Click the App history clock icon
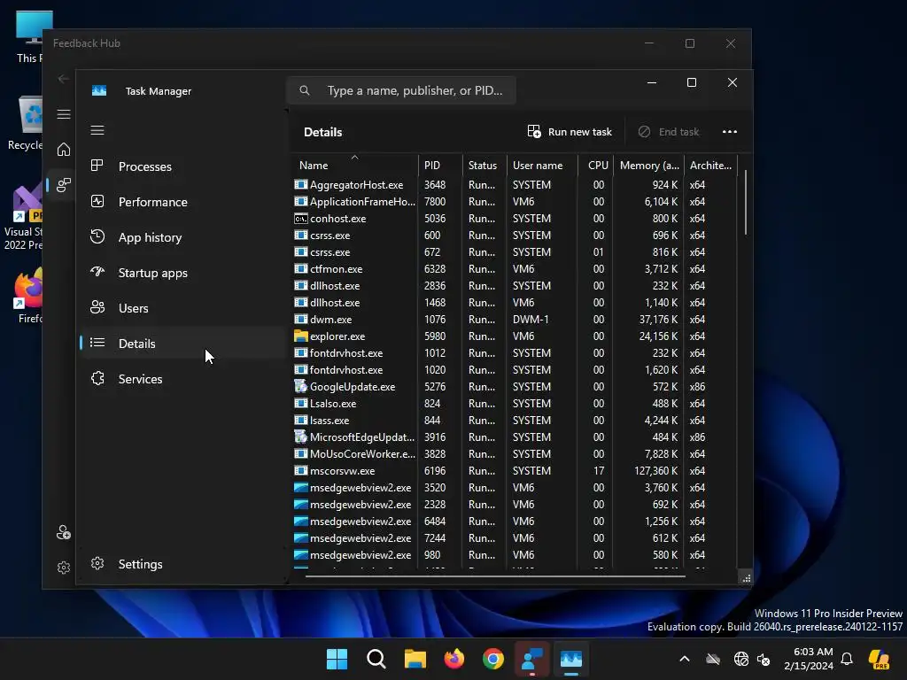The height and width of the screenshot is (680, 907). click(x=97, y=236)
